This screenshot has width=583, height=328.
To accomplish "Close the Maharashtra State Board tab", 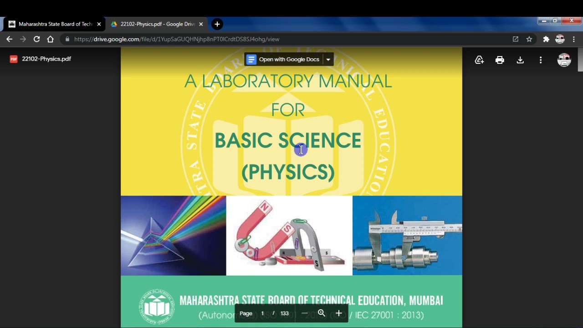I will pyautogui.click(x=99, y=24).
